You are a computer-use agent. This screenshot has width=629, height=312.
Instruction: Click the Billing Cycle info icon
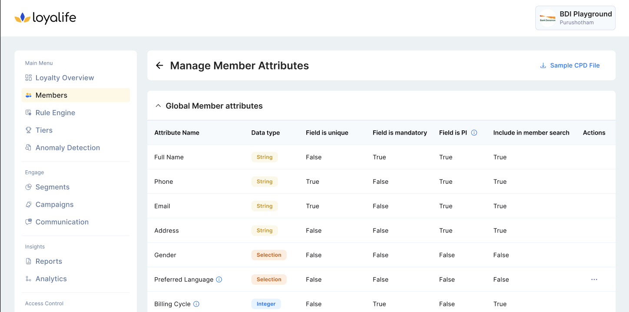[x=196, y=304]
